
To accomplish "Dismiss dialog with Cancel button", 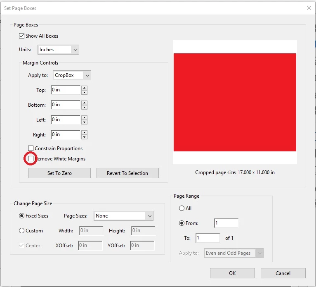I will tap(283, 273).
